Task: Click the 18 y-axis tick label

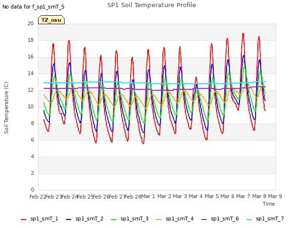Action: click(30, 40)
